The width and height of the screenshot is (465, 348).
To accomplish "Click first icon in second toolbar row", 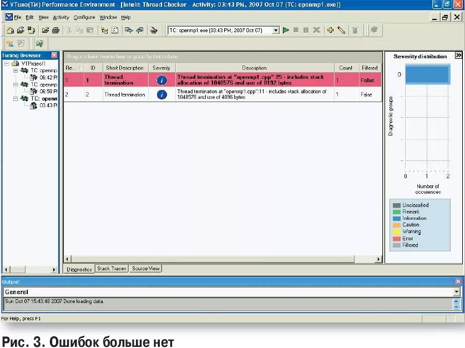I will coord(10,44).
